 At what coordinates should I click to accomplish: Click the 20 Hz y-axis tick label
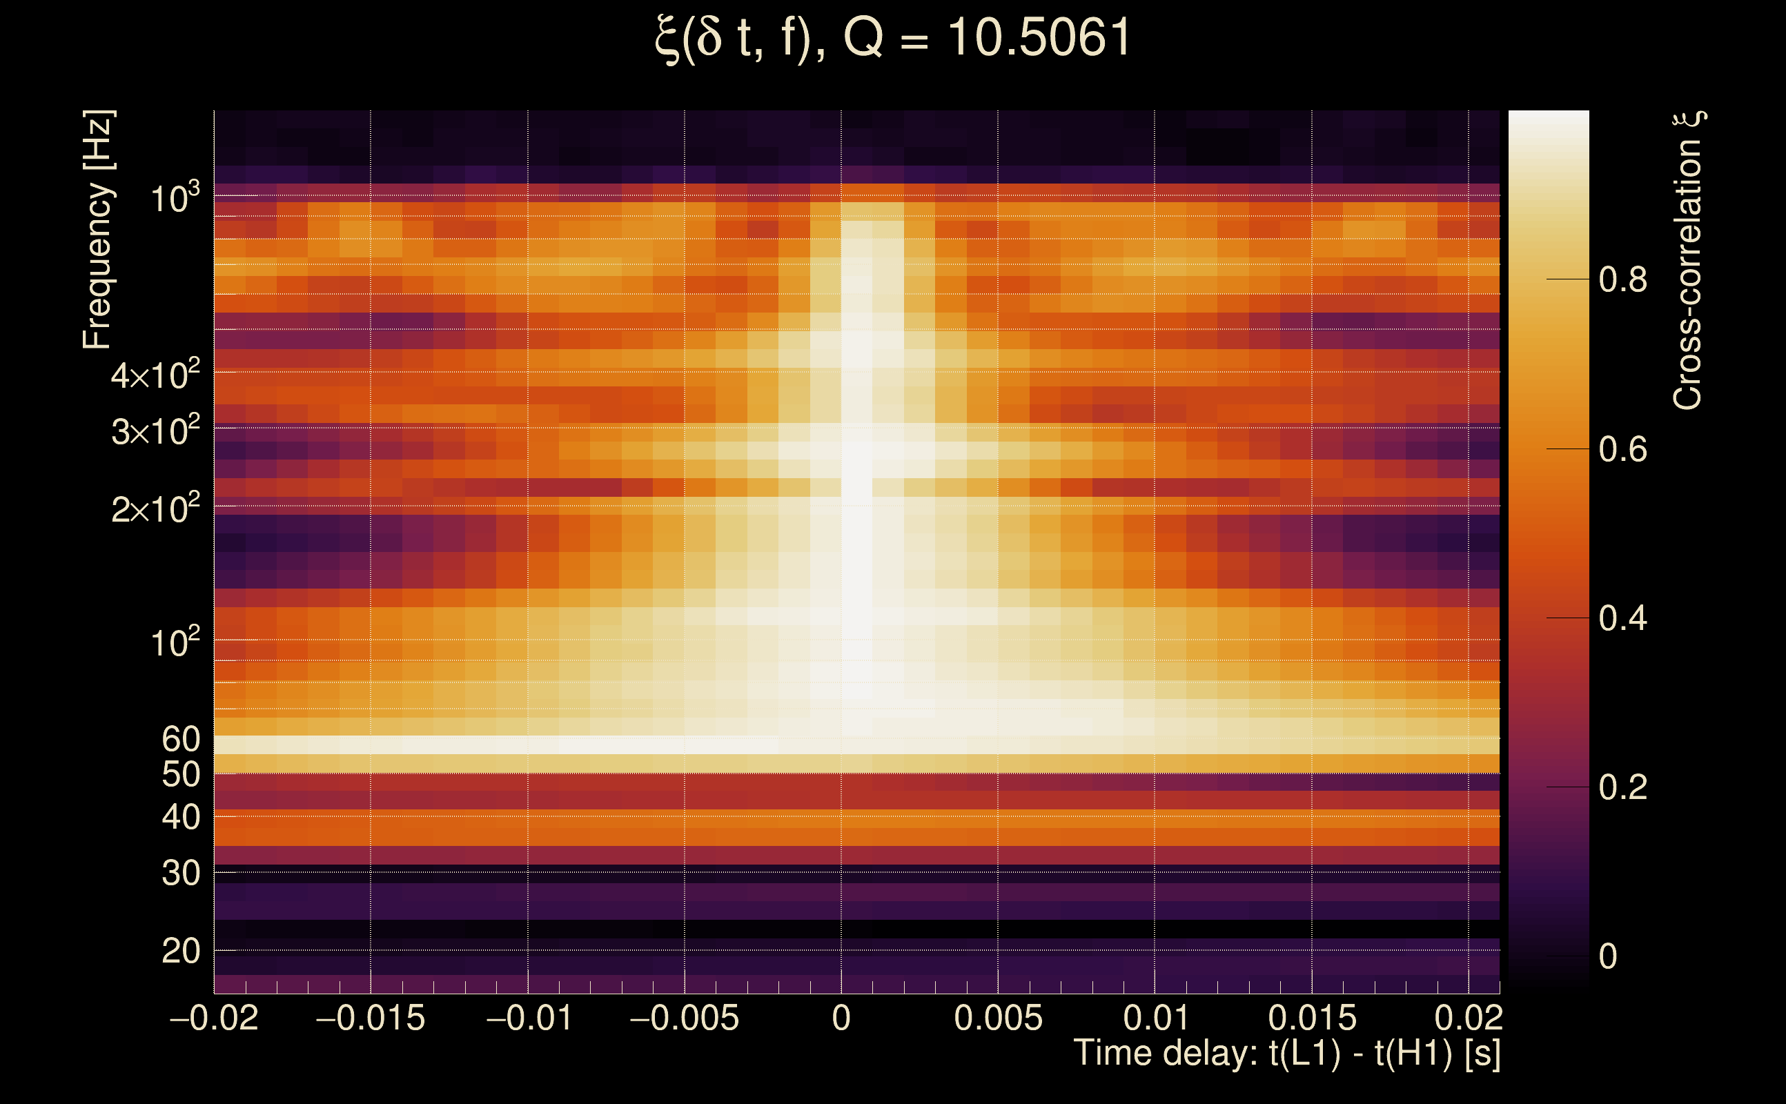(180, 951)
